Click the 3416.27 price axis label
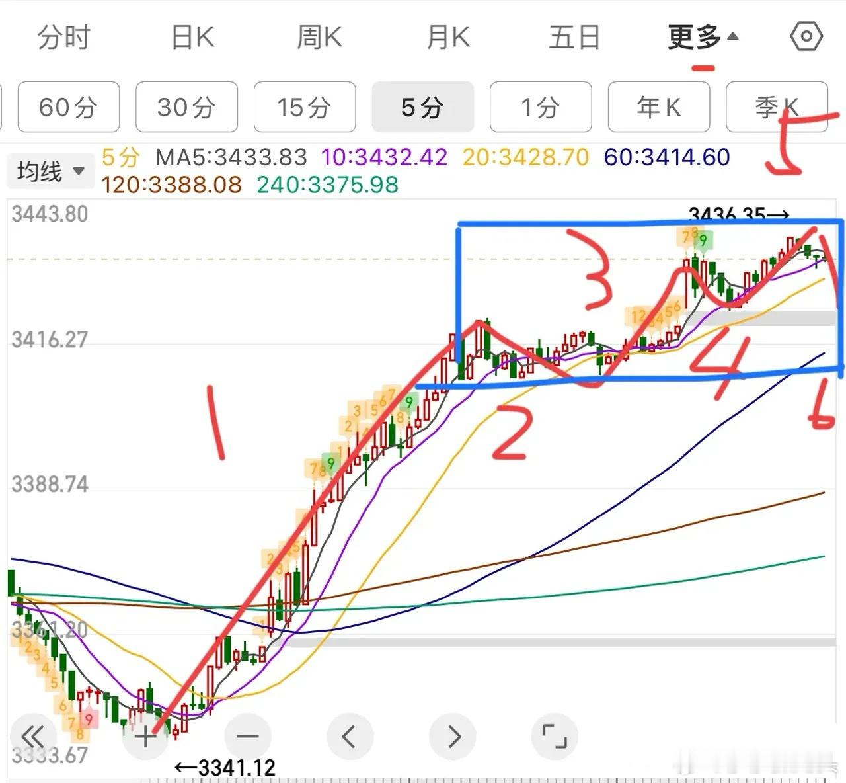This screenshot has width=846, height=783. 50,340
